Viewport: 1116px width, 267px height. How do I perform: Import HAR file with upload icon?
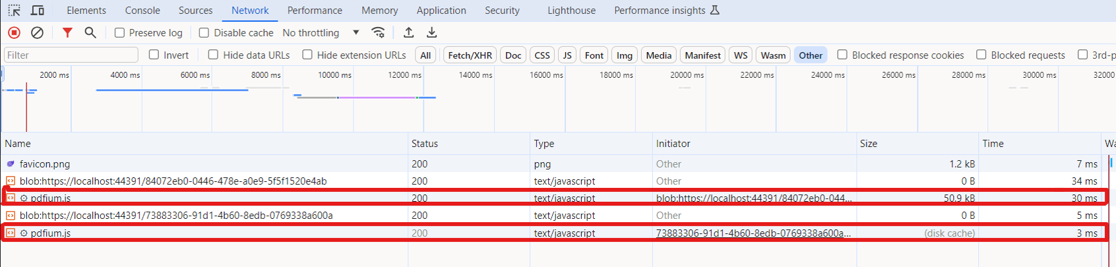(409, 32)
